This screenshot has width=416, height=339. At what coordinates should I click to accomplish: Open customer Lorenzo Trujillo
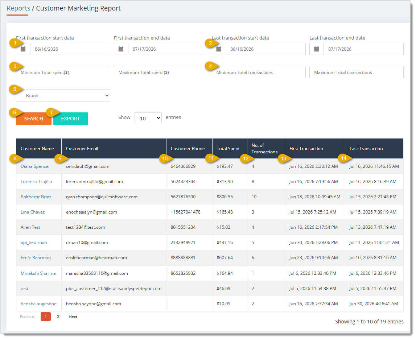pyautogui.click(x=36, y=181)
